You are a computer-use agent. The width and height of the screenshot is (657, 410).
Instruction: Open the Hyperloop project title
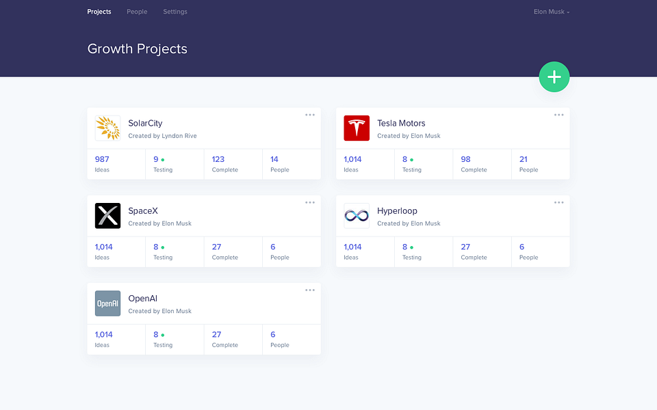coord(397,211)
